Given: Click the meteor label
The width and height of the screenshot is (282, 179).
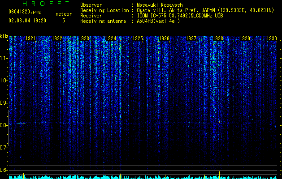Looking at the screenshot, I should (64, 14).
